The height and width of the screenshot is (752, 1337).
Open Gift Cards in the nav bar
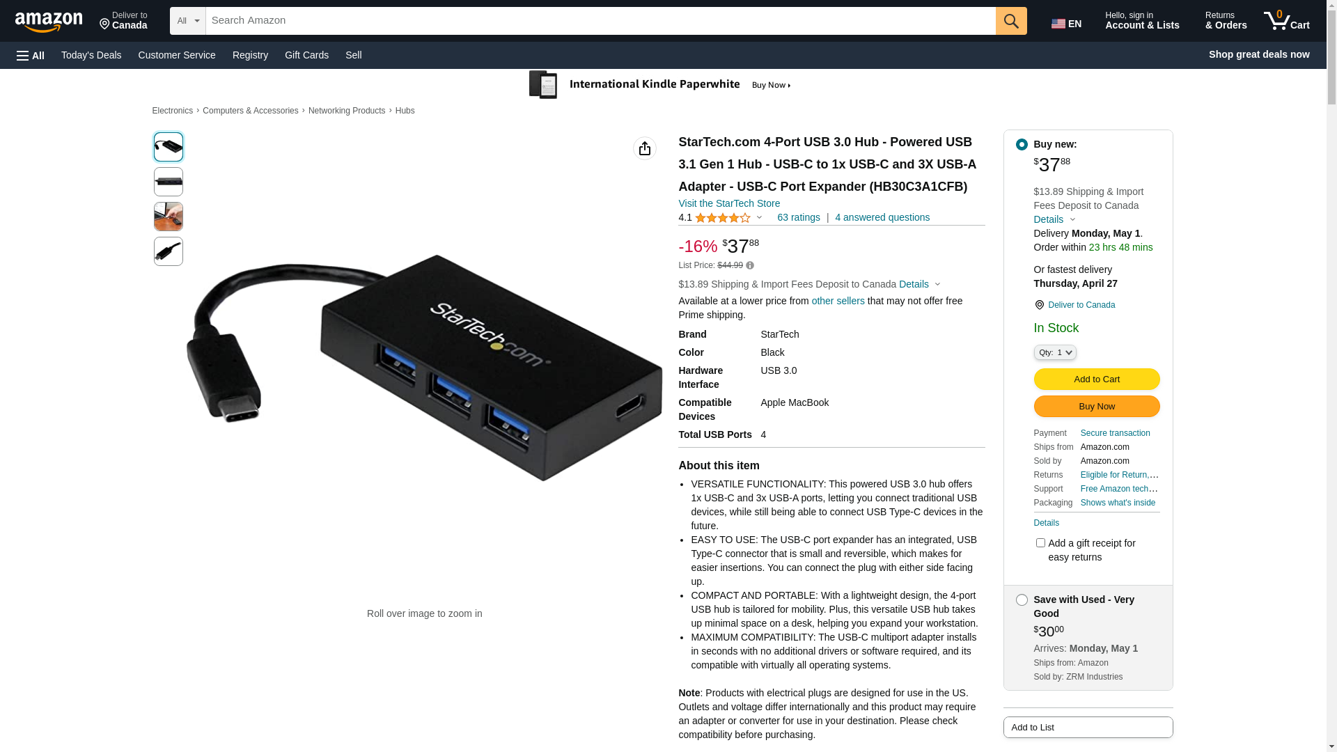click(x=306, y=55)
